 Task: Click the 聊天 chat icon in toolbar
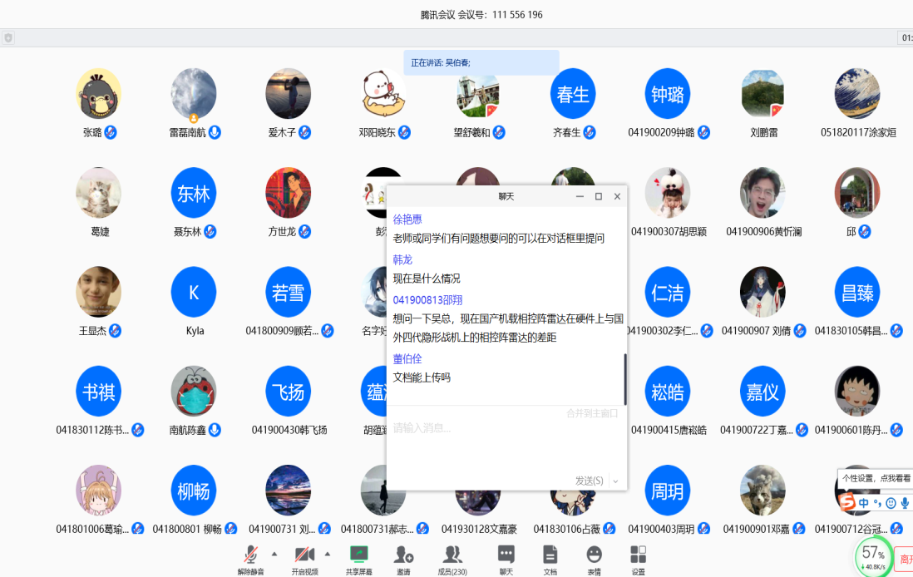tap(506, 555)
